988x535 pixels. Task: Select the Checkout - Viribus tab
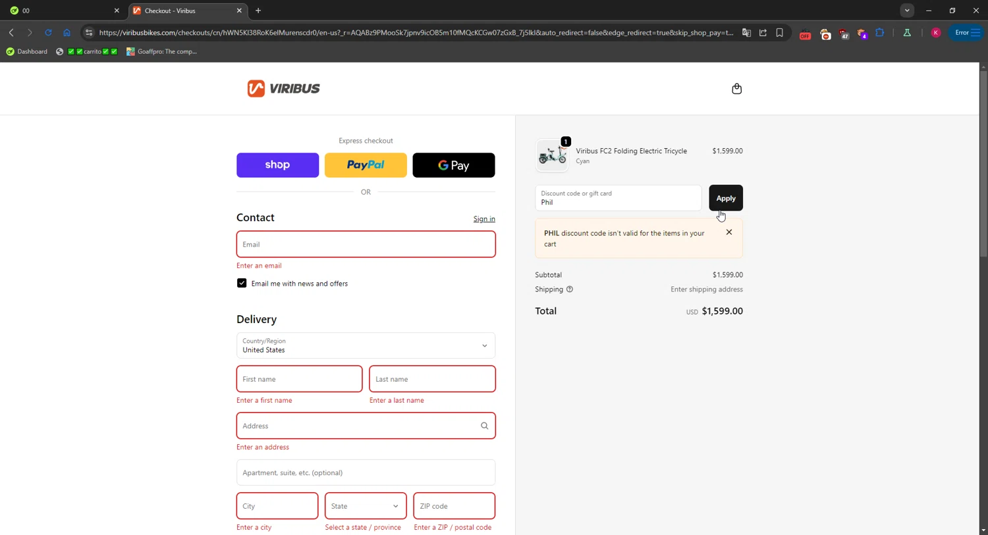(186, 11)
